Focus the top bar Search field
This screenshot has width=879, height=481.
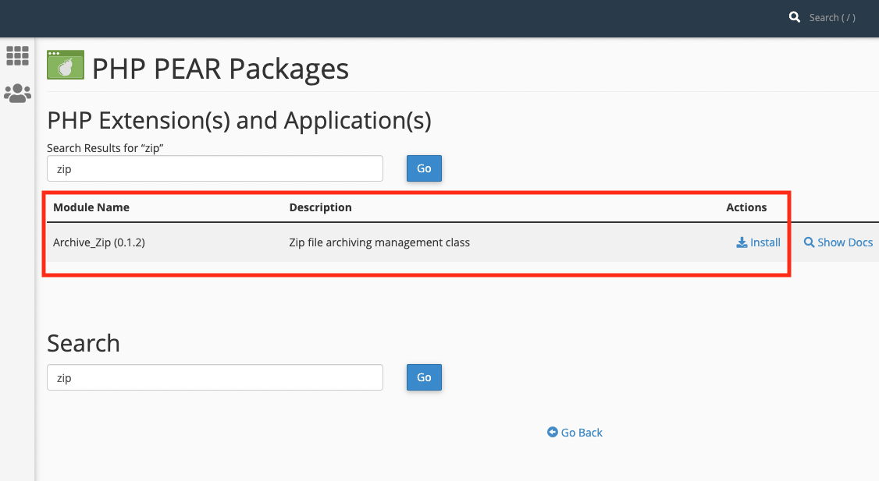tap(832, 18)
